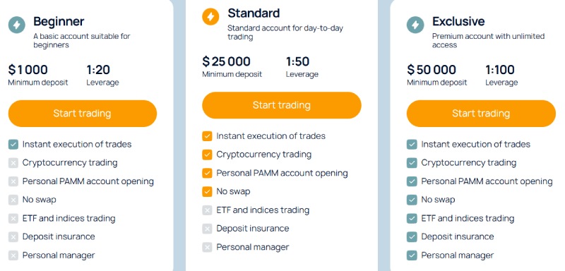Click the Standard account title heading
This screenshot has height=271, width=565.
[x=254, y=13]
